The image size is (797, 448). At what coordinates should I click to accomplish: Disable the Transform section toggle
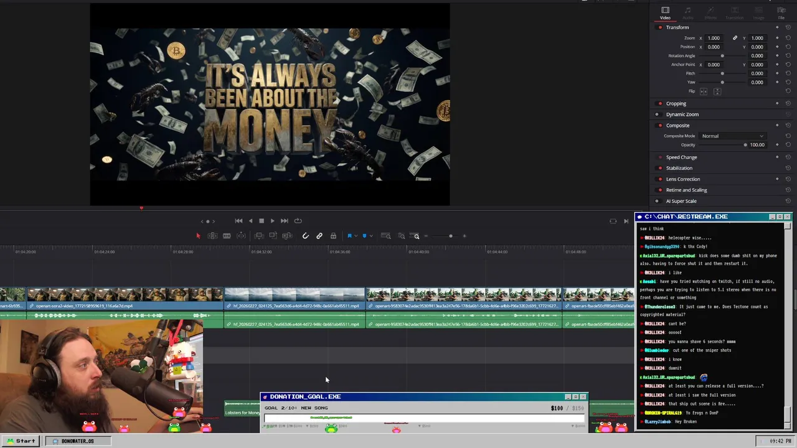coord(660,27)
